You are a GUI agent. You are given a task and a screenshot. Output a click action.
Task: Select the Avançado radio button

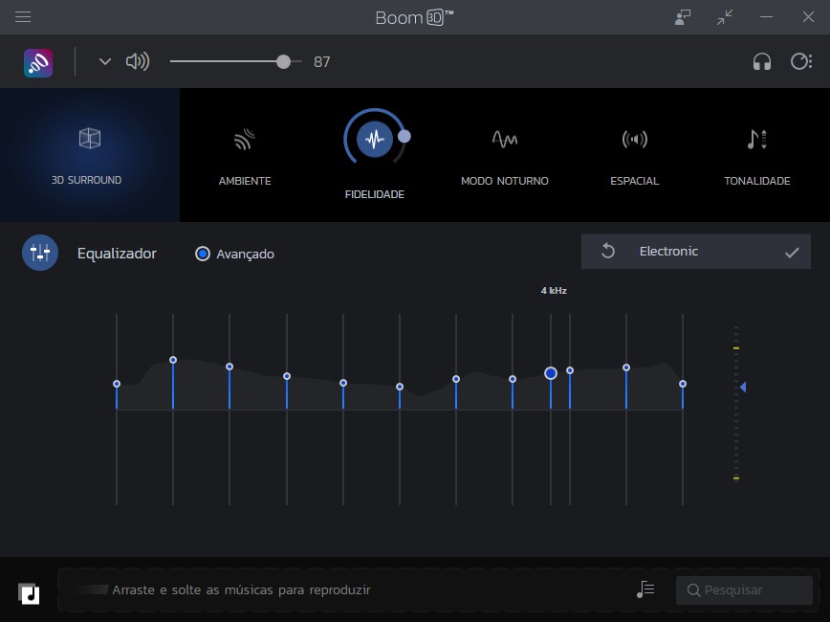coord(202,254)
